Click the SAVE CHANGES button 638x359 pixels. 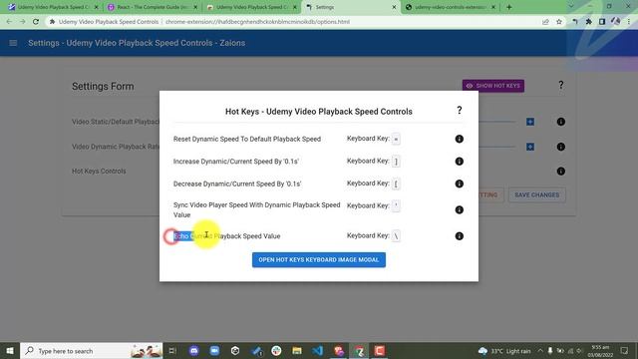point(536,195)
